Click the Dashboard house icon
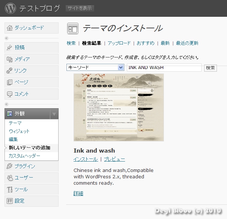Viewport: 227px width, 219px height. (10, 28)
